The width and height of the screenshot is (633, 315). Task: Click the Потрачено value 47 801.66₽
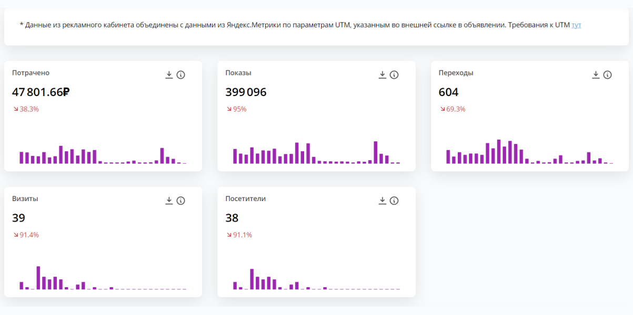coord(41,92)
